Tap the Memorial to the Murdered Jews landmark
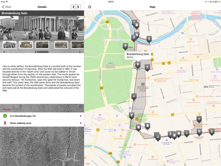221x166 pixels. coord(143,87)
